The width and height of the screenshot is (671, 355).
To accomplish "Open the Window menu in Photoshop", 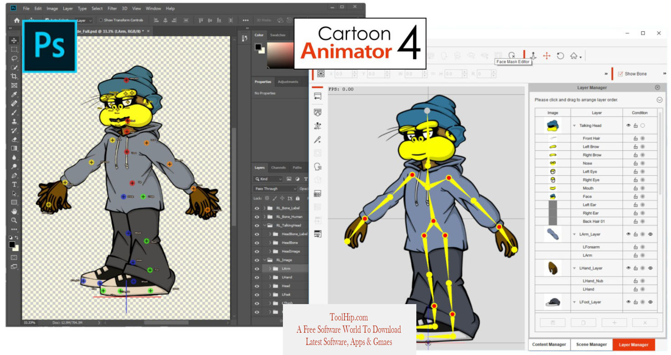I will pos(154,9).
